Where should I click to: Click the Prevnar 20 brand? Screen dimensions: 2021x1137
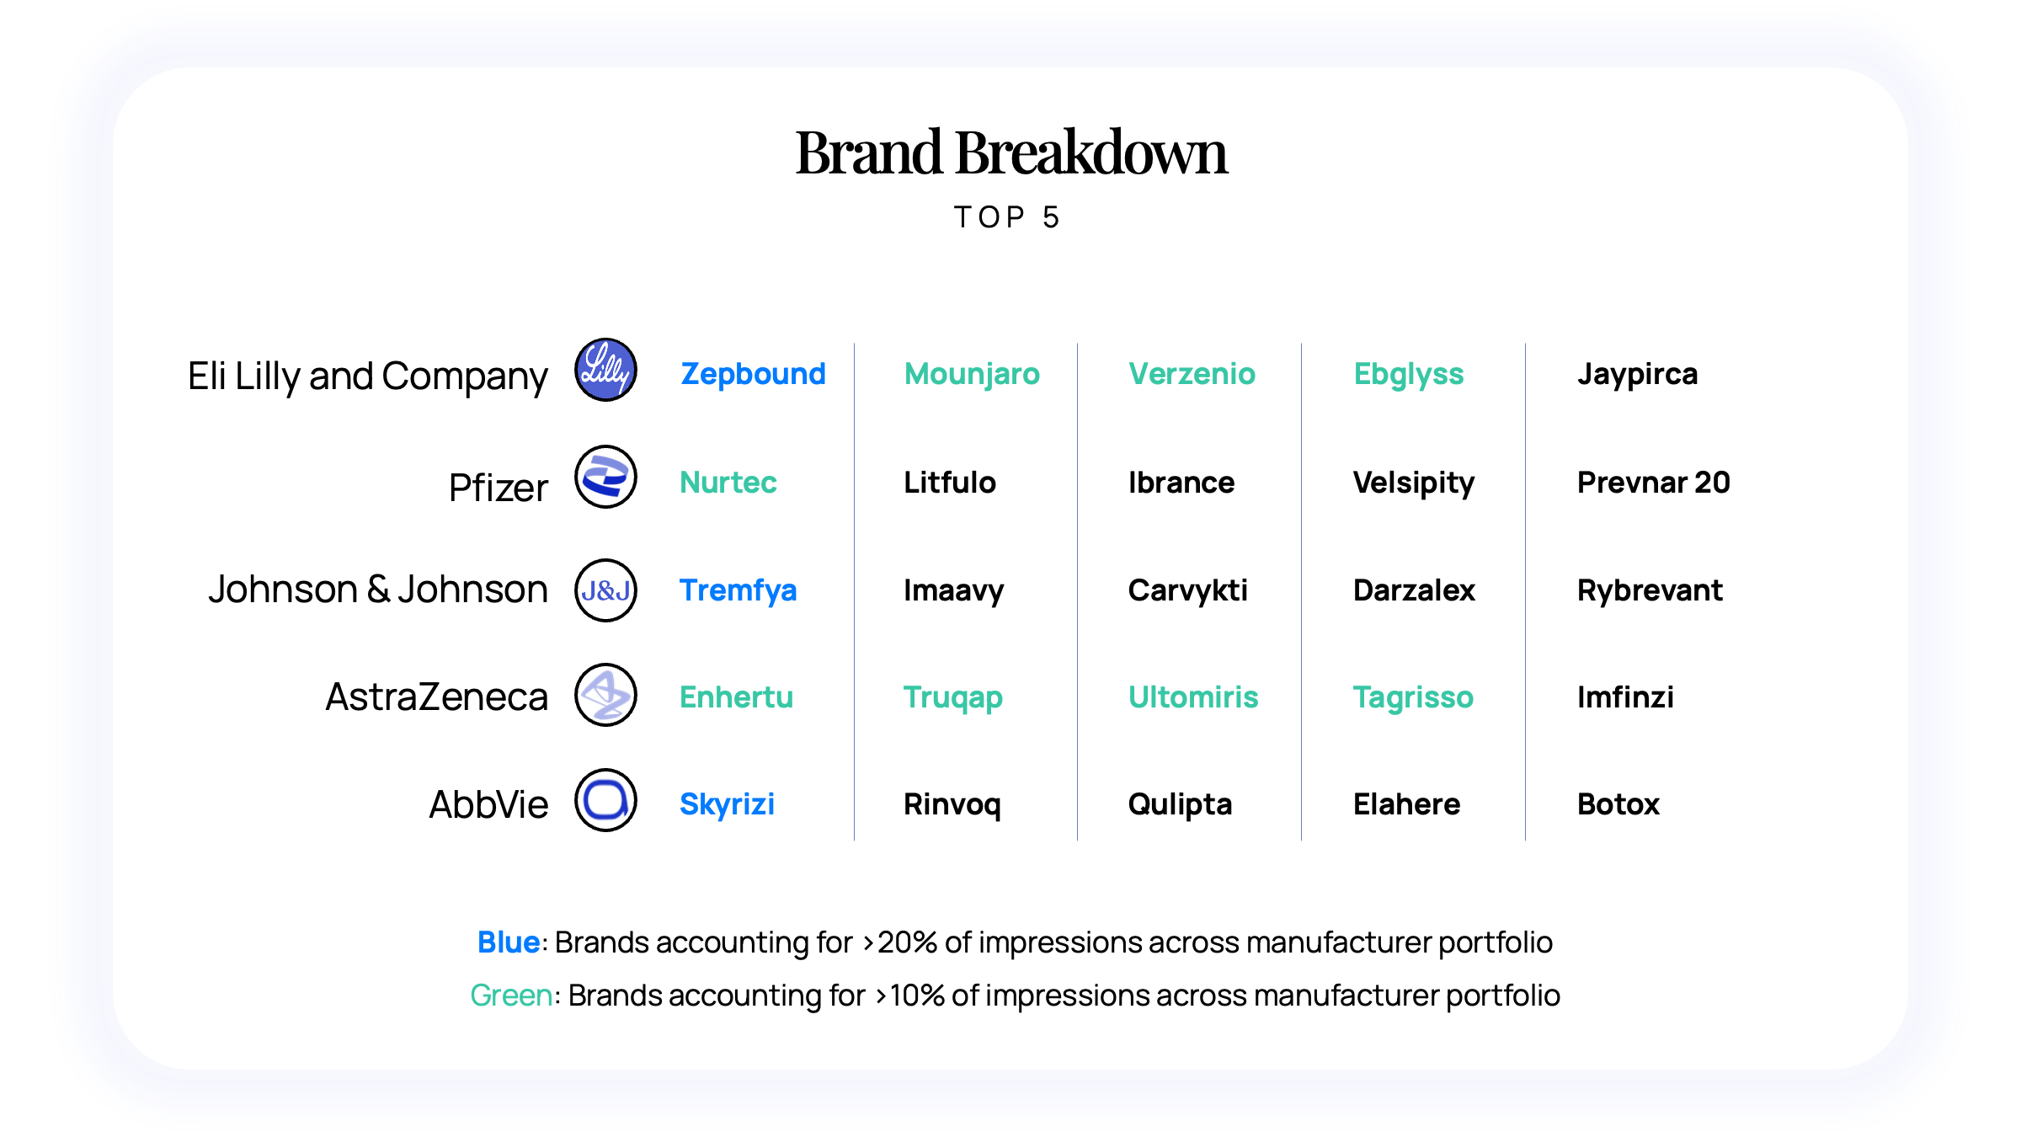1653,483
